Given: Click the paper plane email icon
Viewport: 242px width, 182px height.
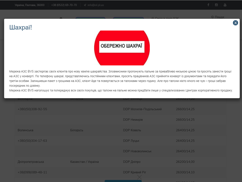Looking at the screenshot, I should click(85, 5).
